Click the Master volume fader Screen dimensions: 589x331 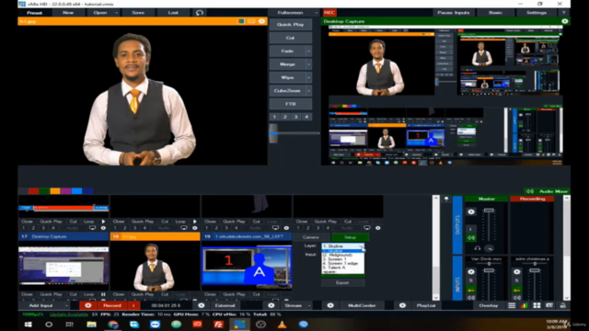[x=489, y=211]
